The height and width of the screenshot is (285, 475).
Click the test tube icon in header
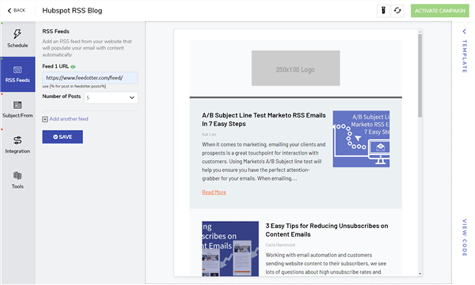point(383,11)
